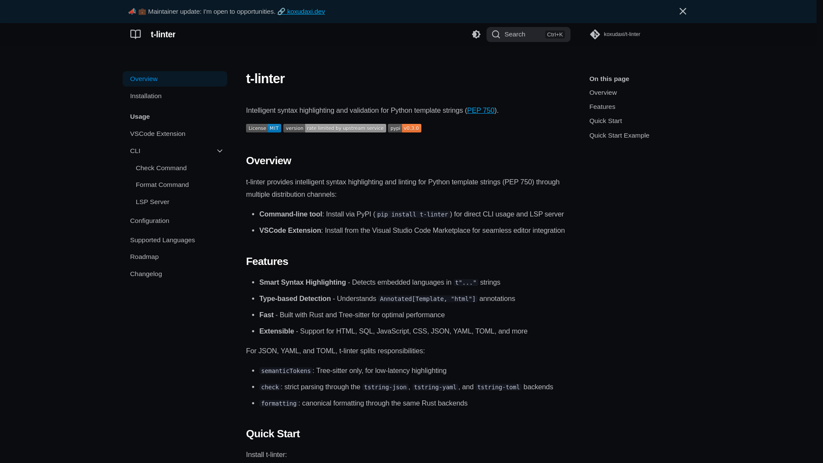
Task: Go to LSP Server page
Action: pos(153,202)
